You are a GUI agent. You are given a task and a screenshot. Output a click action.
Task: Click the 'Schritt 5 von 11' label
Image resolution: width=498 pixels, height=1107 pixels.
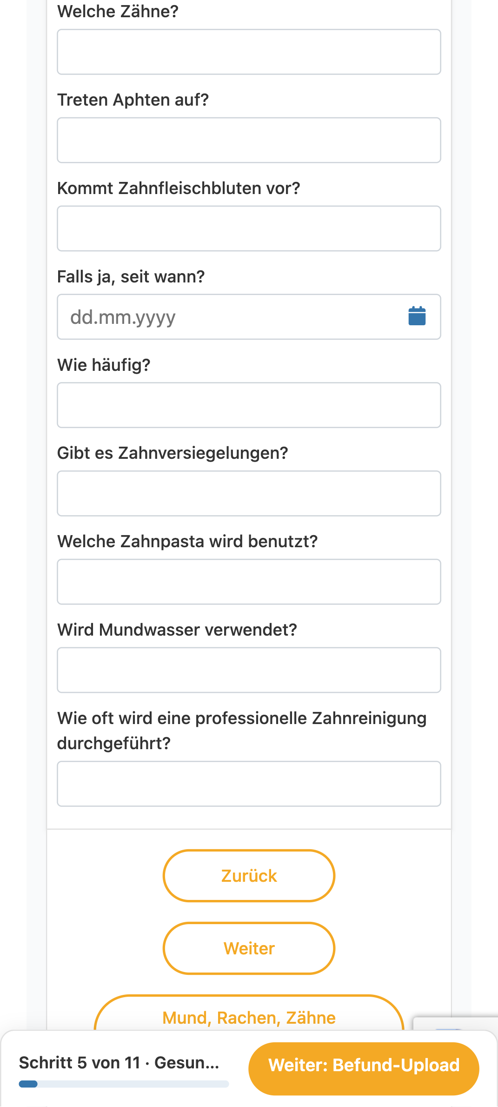point(80,1063)
